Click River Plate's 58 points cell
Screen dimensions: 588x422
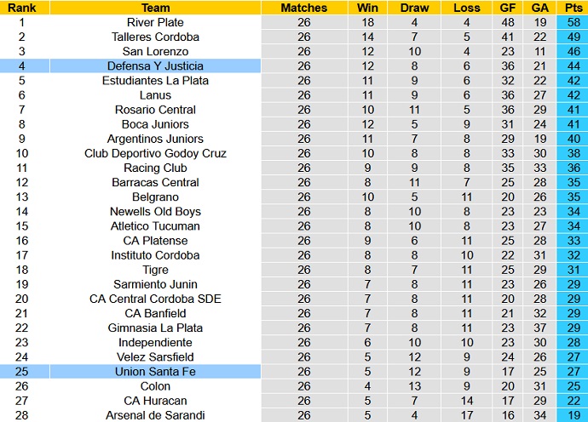[x=571, y=22]
